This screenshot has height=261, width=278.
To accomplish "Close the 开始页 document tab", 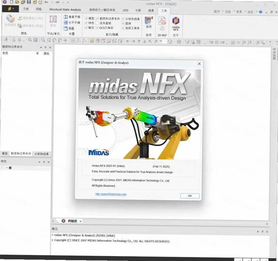I will tap(81, 221).
